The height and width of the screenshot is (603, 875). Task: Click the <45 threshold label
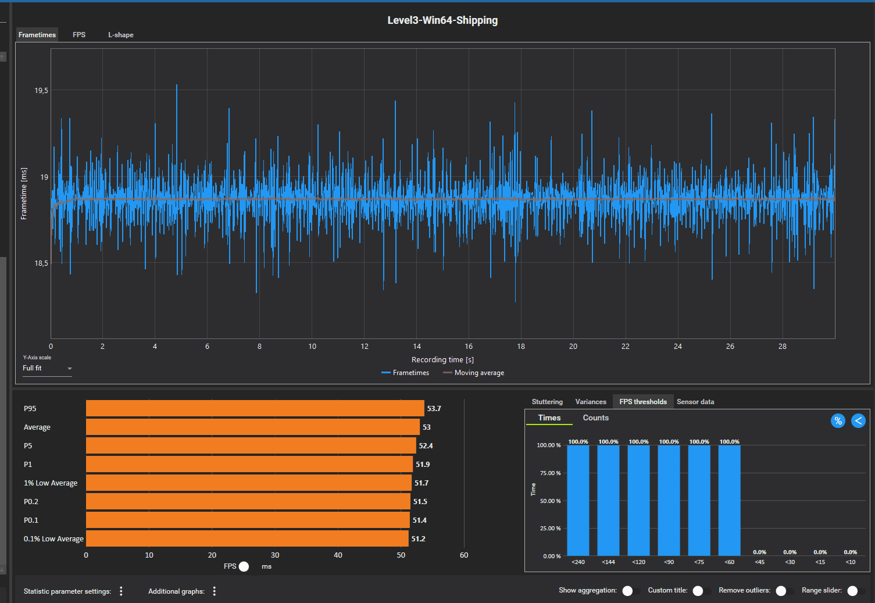point(759,562)
